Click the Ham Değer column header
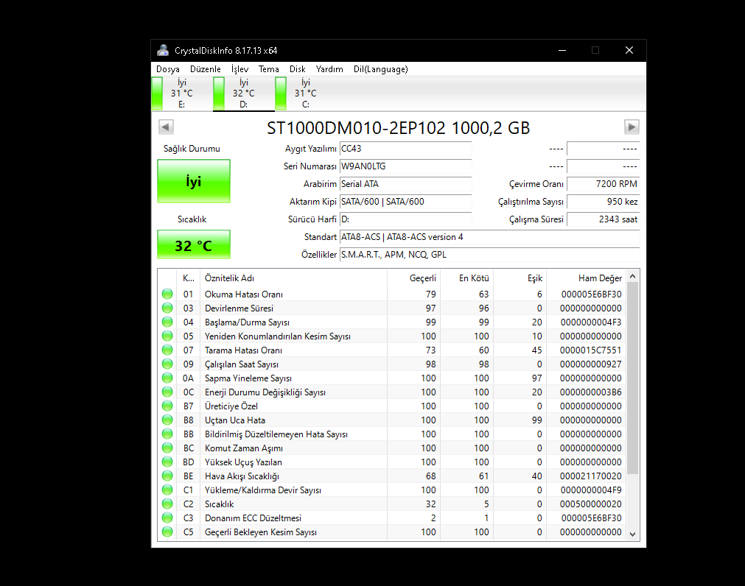The width and height of the screenshot is (745, 586). pyautogui.click(x=586, y=278)
